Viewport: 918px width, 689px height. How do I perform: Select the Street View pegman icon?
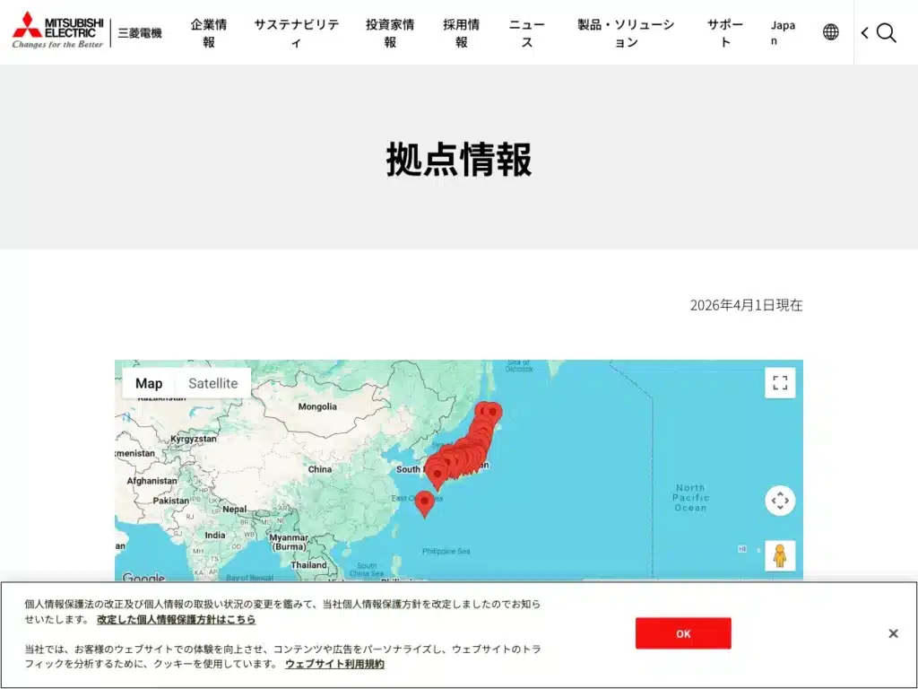tap(780, 555)
